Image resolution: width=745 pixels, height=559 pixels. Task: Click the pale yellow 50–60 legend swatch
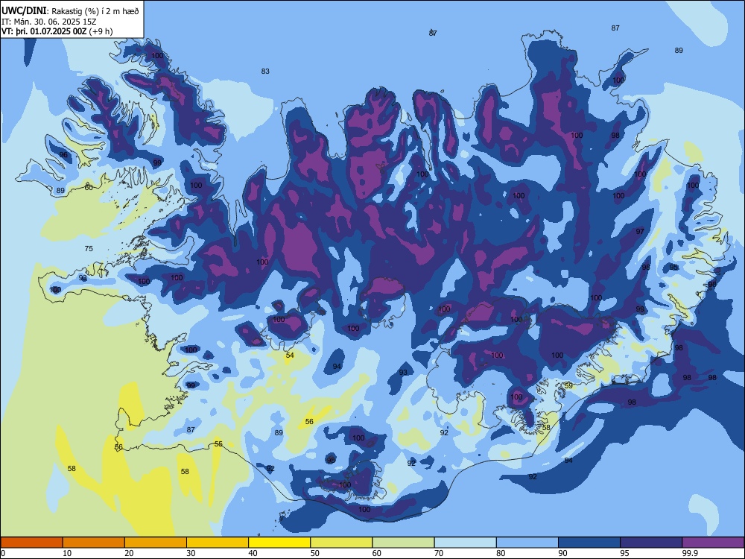point(341,543)
